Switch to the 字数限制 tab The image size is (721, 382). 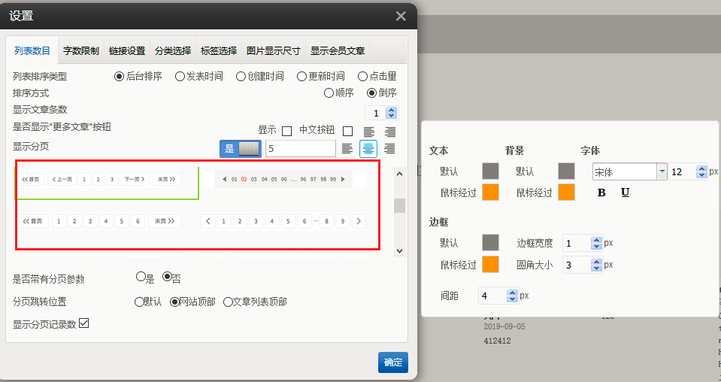80,51
